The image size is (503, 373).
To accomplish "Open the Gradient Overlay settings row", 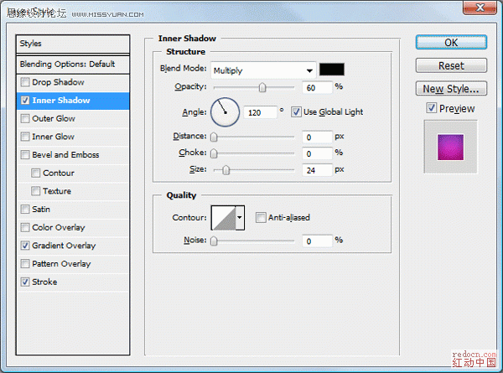I will point(73,246).
